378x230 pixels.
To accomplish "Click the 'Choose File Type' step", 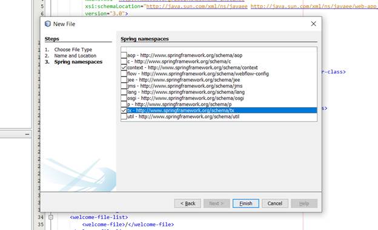I will click(x=73, y=50).
